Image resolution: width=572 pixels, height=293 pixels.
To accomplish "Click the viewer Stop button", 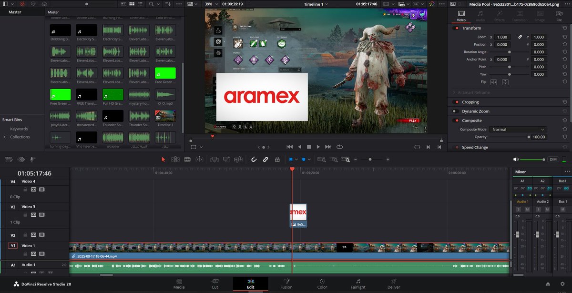I will [309, 147].
